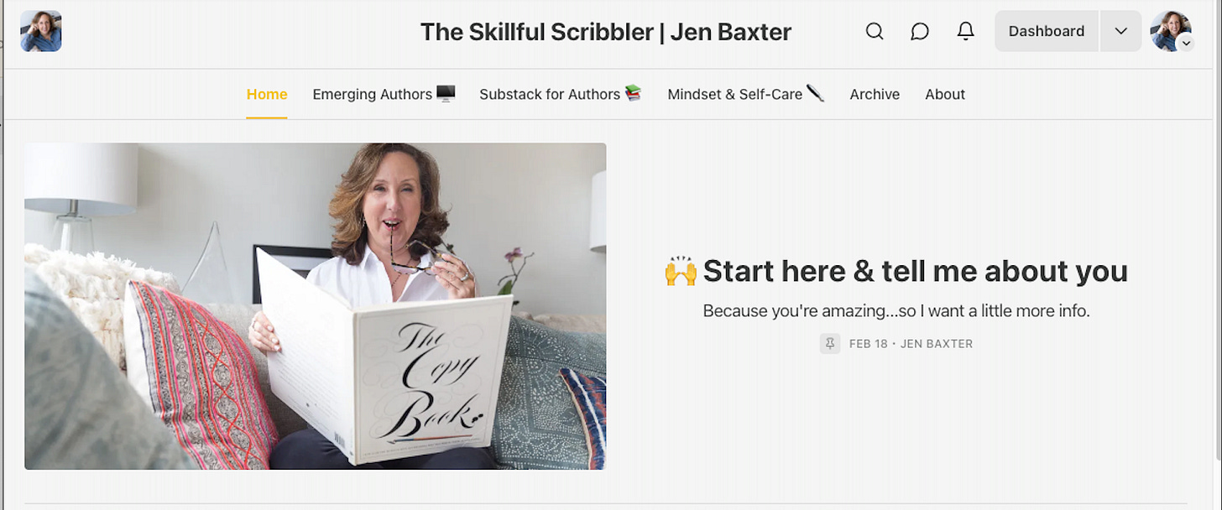Image resolution: width=1222 pixels, height=510 pixels.
Task: Open the chat bubble icon
Action: click(920, 31)
